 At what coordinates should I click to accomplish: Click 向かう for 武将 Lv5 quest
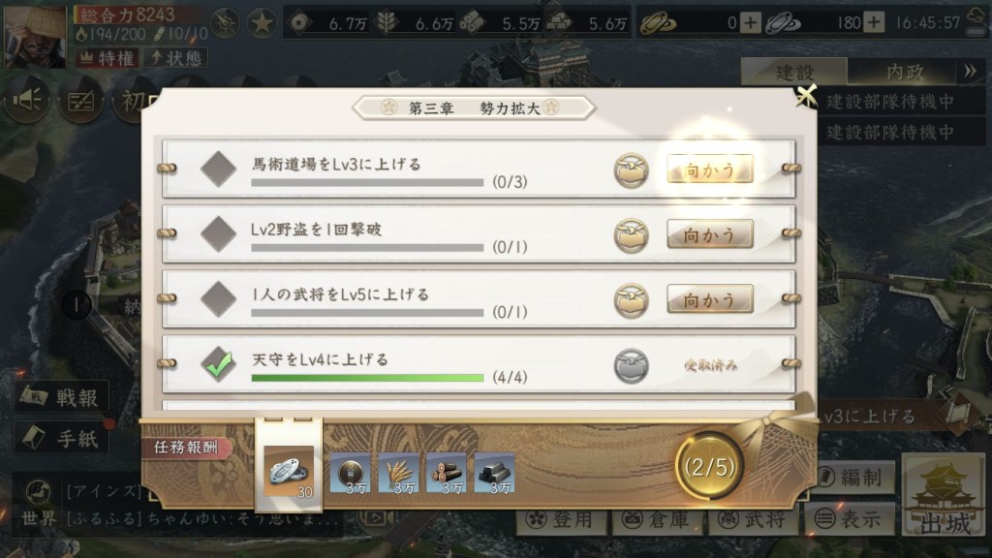[x=710, y=299]
